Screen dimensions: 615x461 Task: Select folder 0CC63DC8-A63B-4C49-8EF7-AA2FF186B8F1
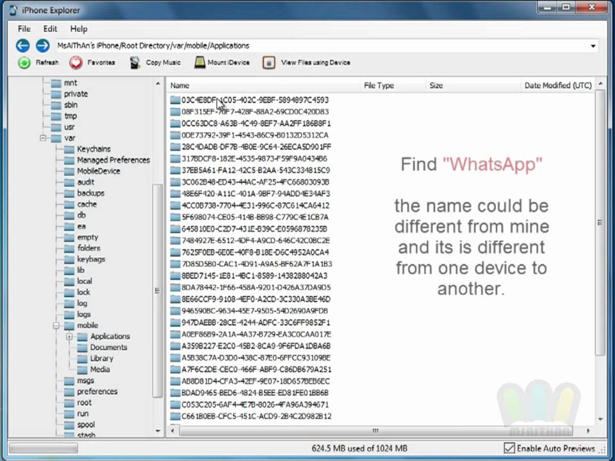coord(256,124)
